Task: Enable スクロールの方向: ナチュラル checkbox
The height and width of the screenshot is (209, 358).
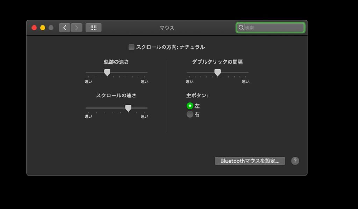Action: pyautogui.click(x=131, y=47)
